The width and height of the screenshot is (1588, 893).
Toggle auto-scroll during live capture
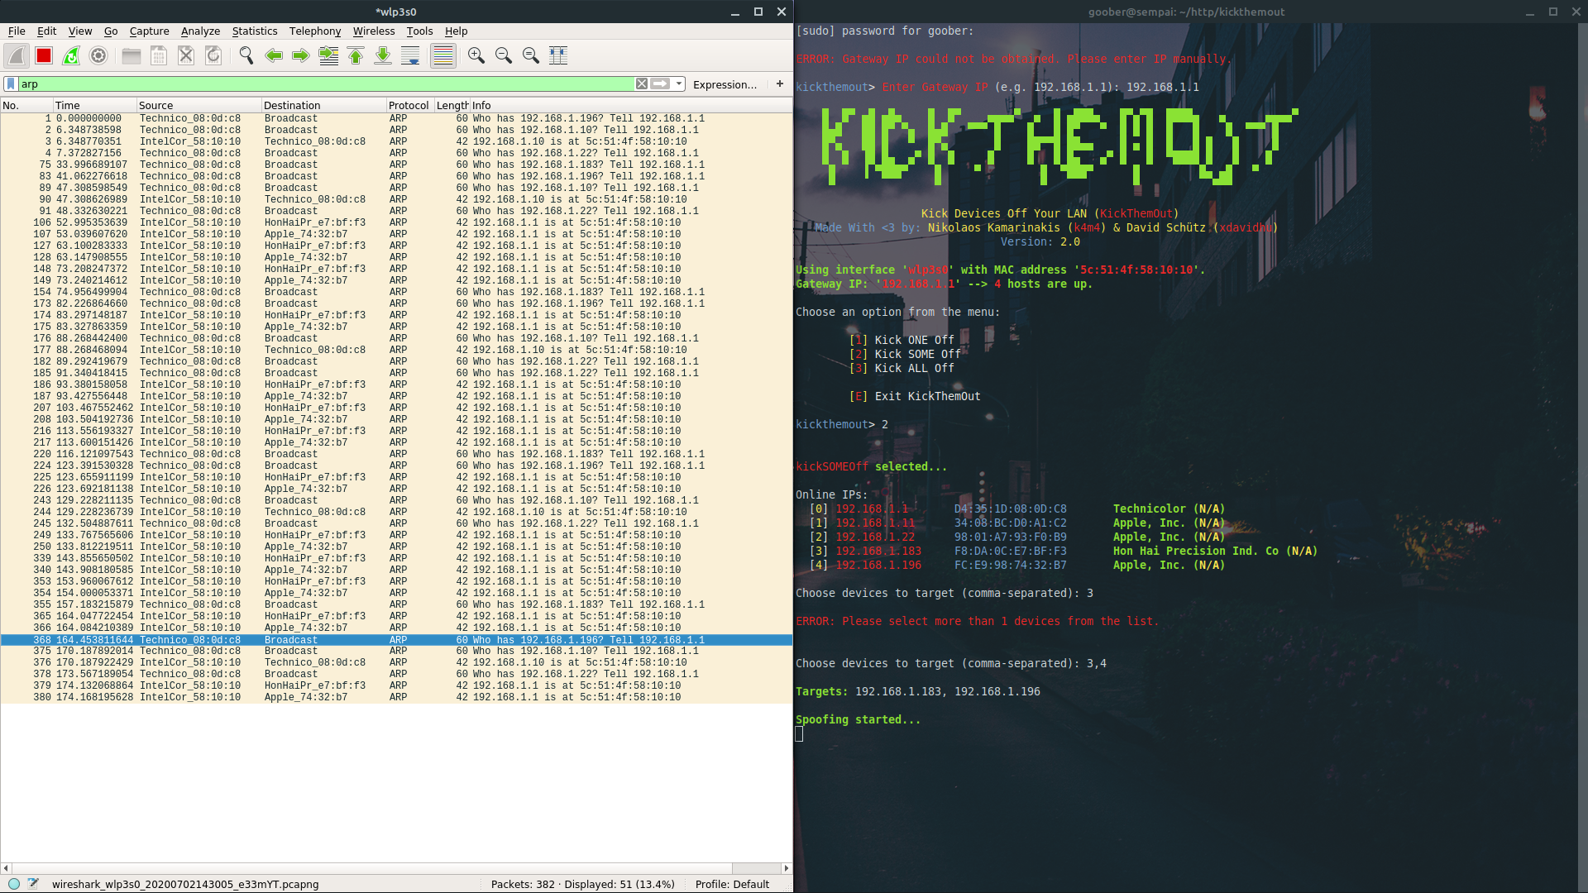point(410,55)
